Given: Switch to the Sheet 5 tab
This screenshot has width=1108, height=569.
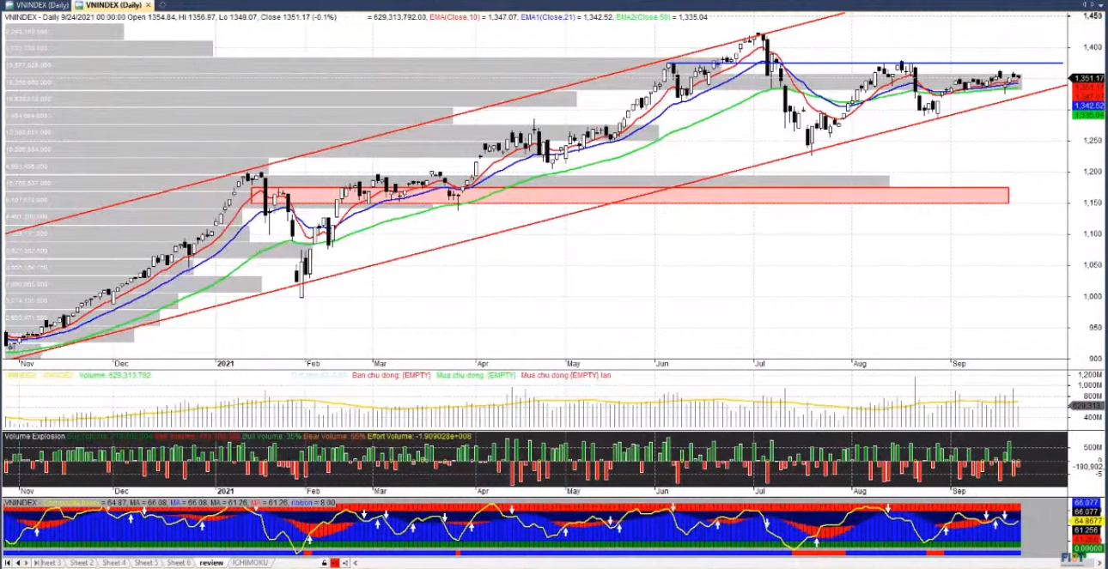Looking at the screenshot, I should point(146,563).
